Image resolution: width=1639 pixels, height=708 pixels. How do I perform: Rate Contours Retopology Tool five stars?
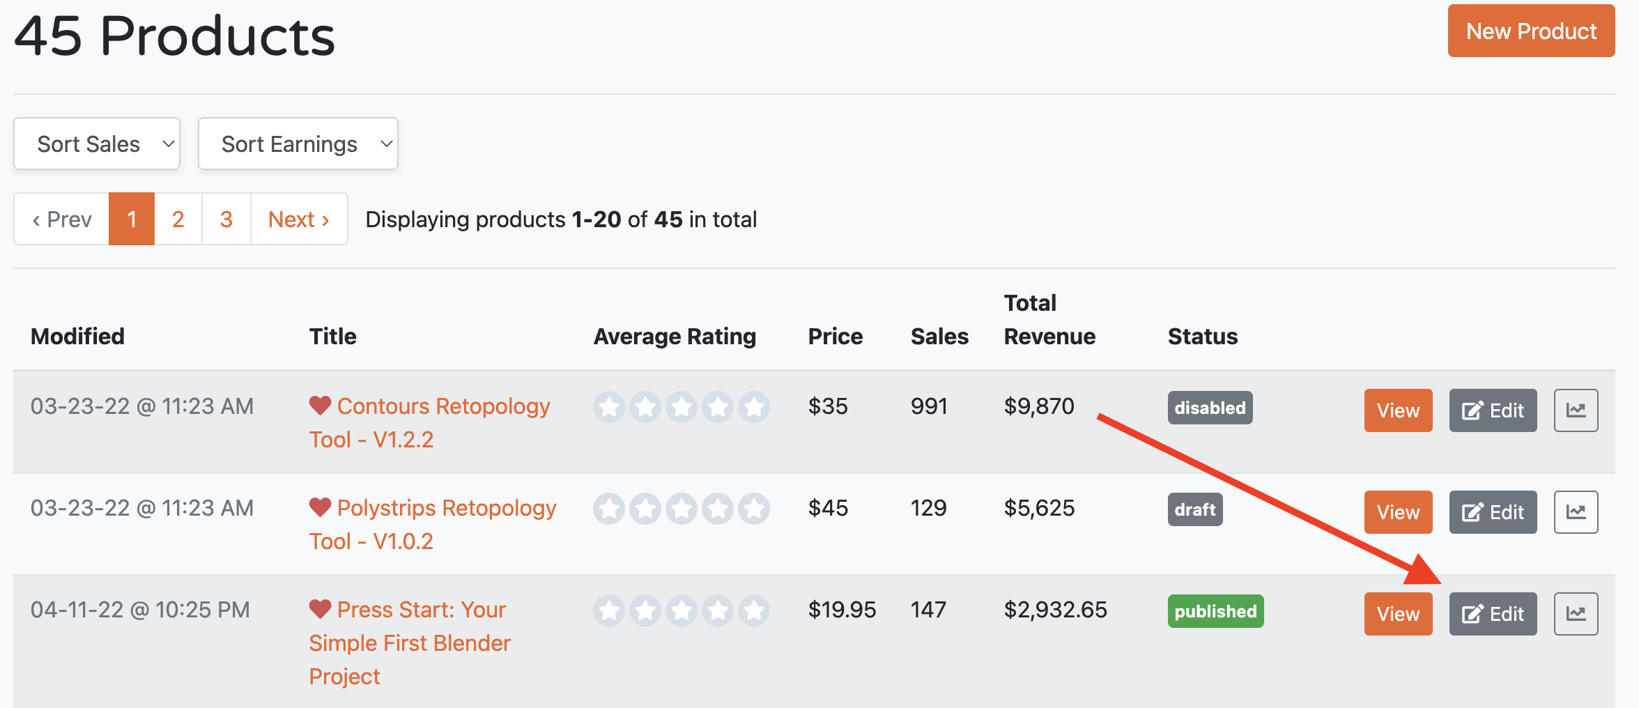[754, 406]
